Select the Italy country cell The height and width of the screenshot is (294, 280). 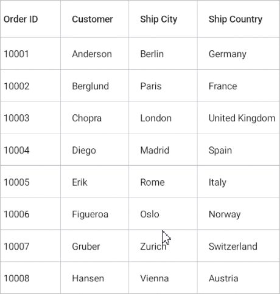239,182
